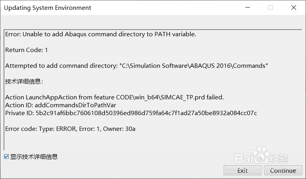Image resolution: width=306 pixels, height=179 pixels.
Task: Click the Private ID hash string
Action: click(x=146, y=113)
